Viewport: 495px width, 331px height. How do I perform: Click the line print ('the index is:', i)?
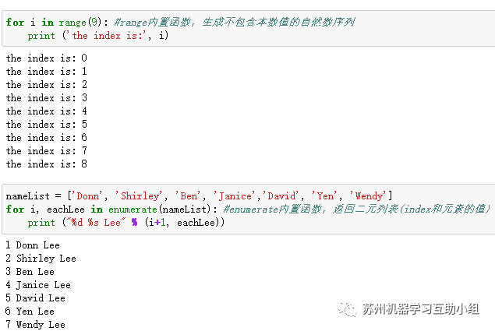point(98,36)
